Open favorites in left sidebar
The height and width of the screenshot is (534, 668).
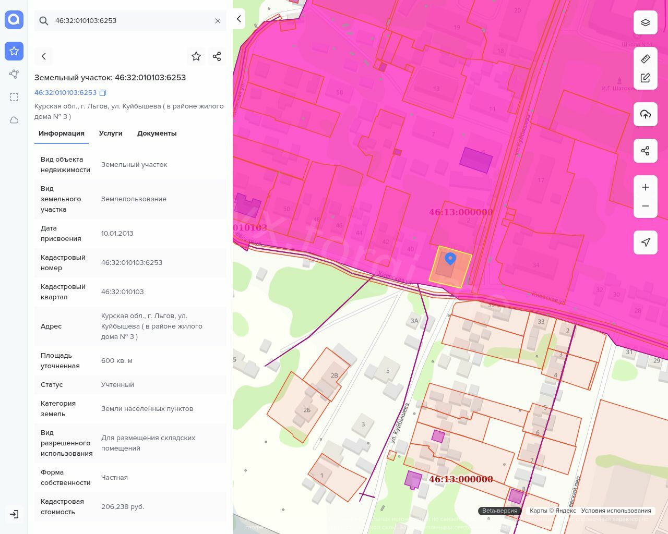point(14,51)
